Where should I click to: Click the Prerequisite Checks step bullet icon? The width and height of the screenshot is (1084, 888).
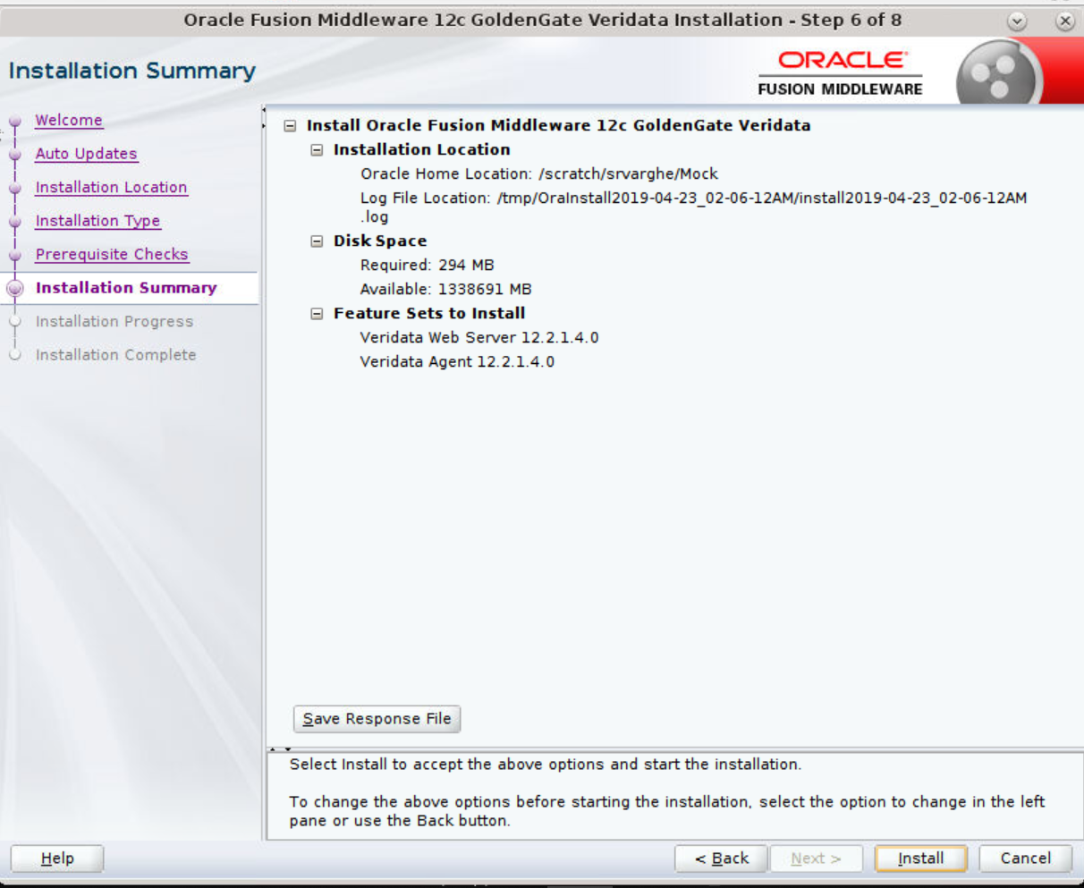point(14,255)
